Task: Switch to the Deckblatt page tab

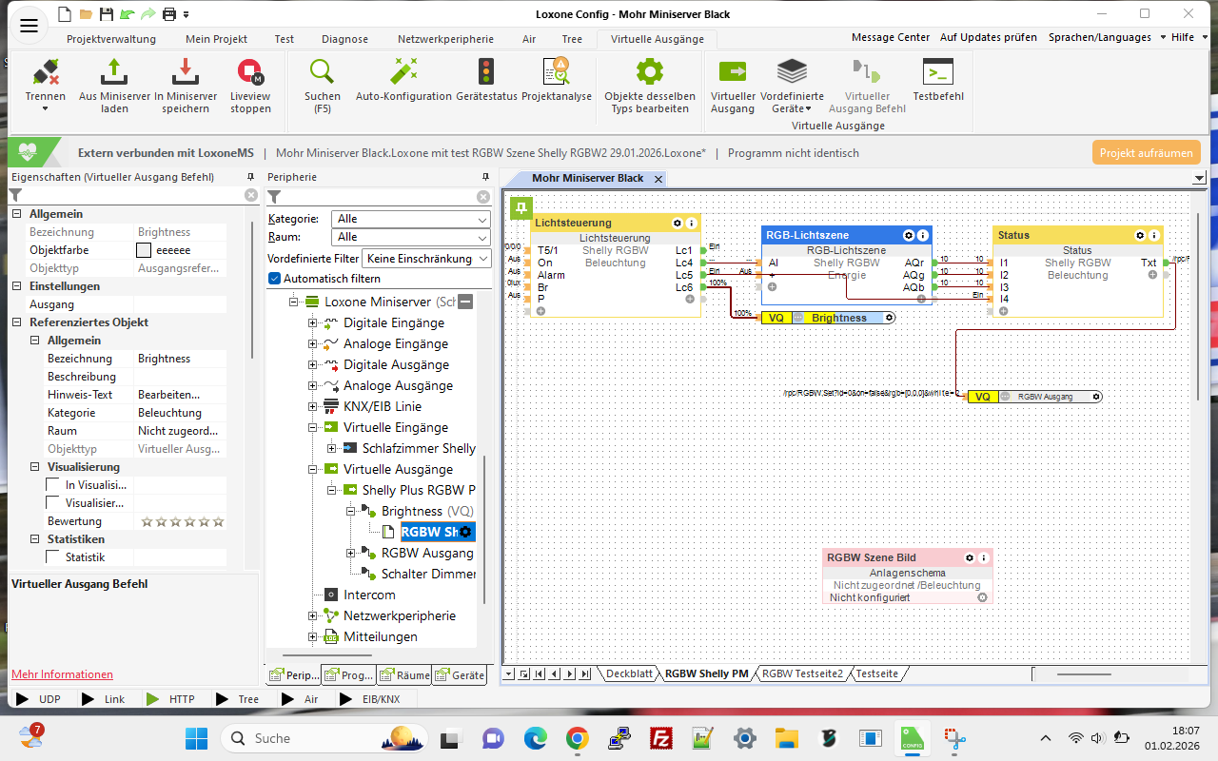Action: (x=630, y=673)
